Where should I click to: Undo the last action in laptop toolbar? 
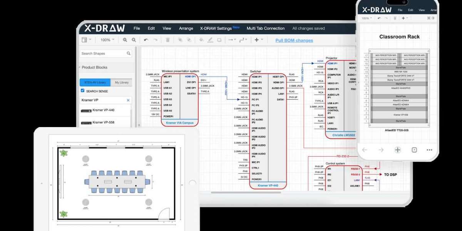tap(146, 40)
